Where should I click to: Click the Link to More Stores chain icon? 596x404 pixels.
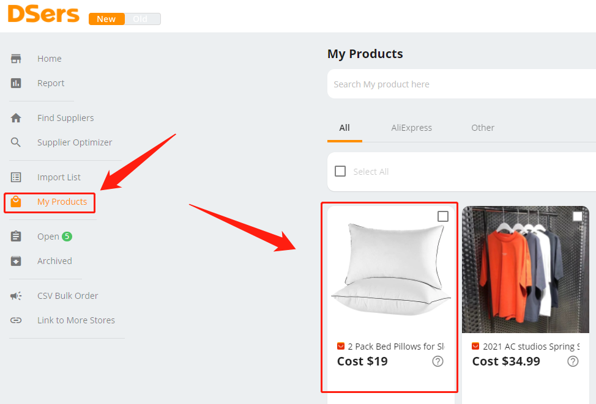(x=16, y=320)
